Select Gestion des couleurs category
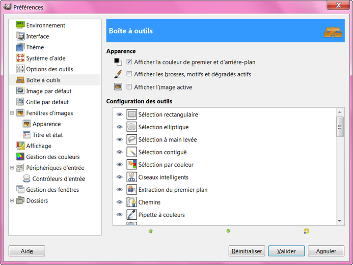The width and height of the screenshot is (353, 265). pos(53,157)
